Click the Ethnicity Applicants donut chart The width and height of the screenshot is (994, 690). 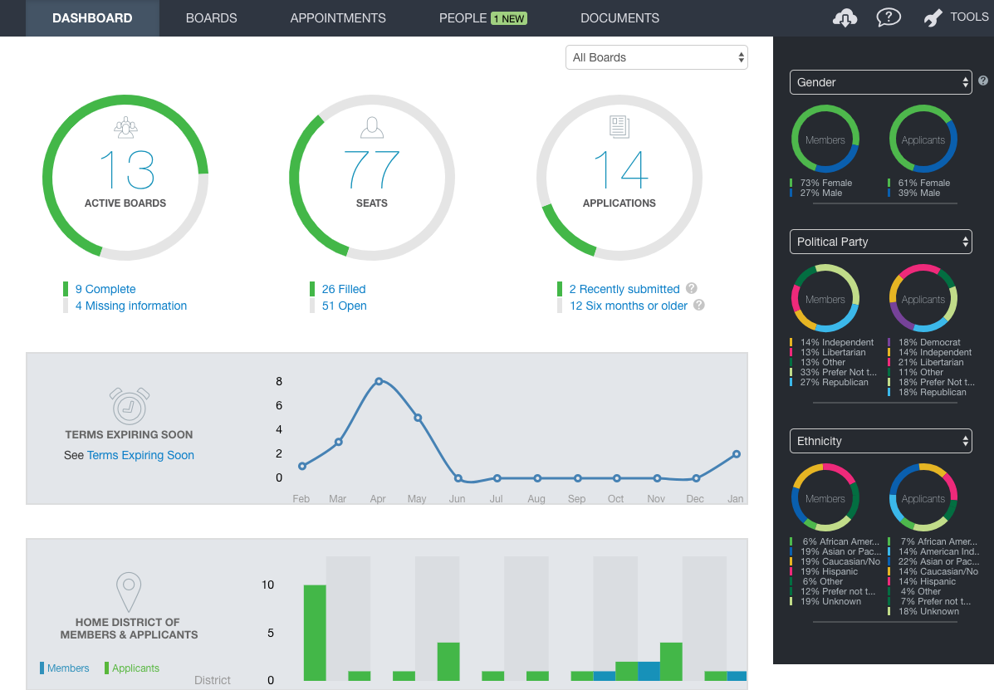[x=923, y=498]
